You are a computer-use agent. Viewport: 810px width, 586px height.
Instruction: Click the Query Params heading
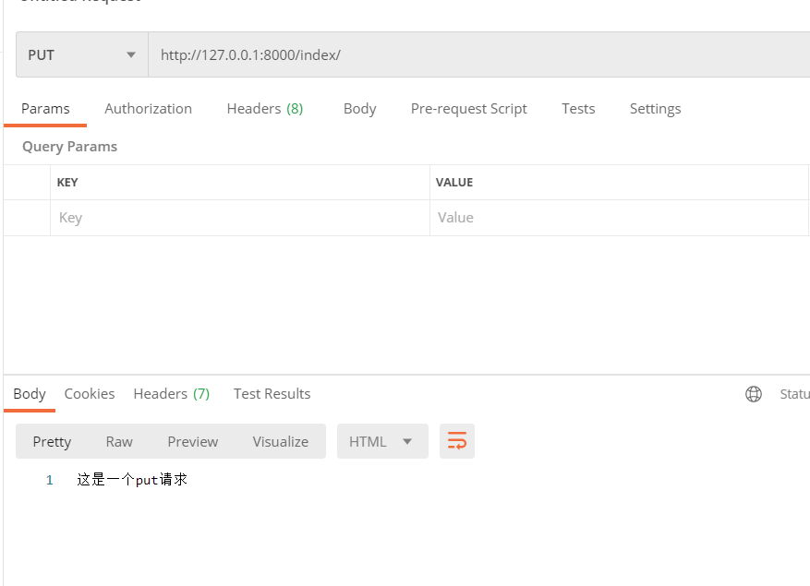(x=70, y=147)
